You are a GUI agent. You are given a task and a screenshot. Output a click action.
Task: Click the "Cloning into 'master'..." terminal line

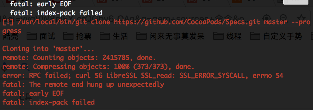pyautogui.click(x=48, y=49)
